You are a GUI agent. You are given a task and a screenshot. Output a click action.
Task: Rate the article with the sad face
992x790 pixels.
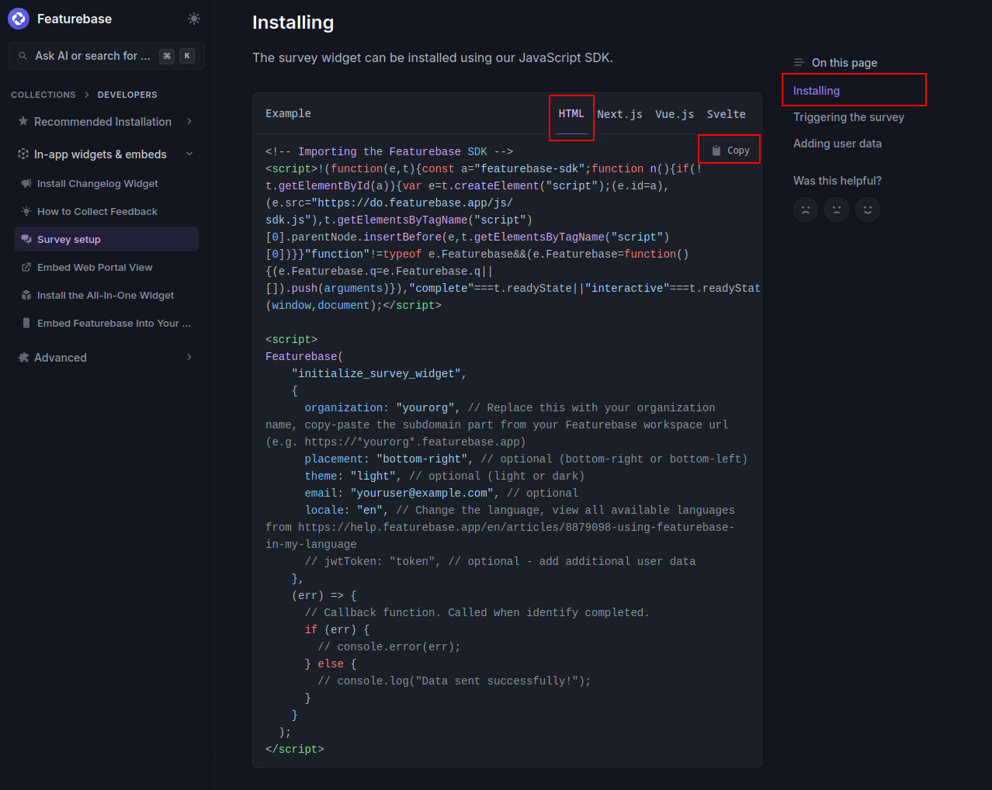(x=806, y=210)
